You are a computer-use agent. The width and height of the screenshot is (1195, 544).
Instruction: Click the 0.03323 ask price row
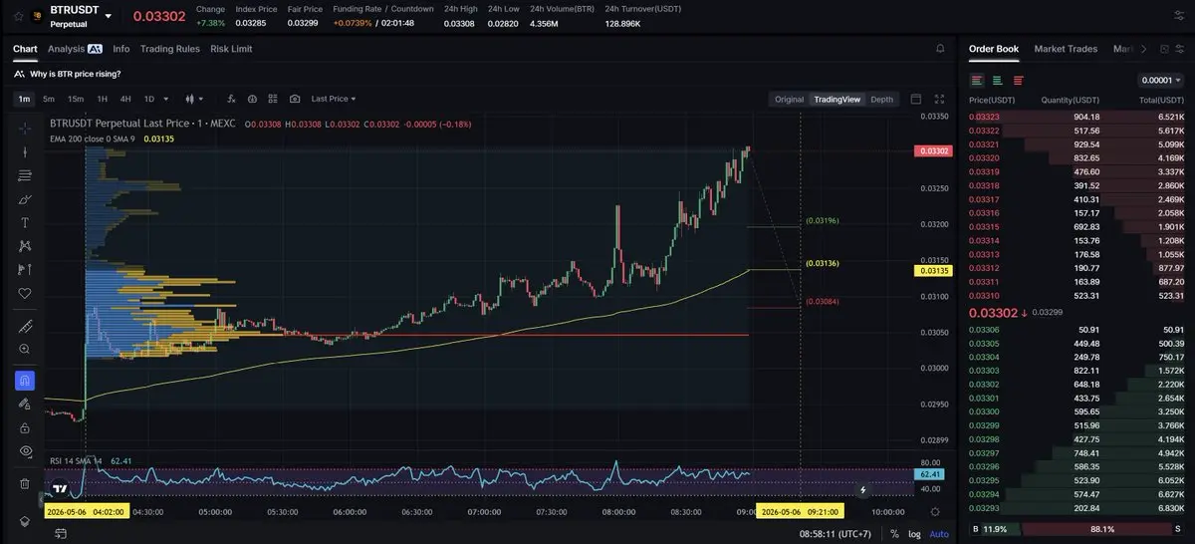click(1077, 117)
